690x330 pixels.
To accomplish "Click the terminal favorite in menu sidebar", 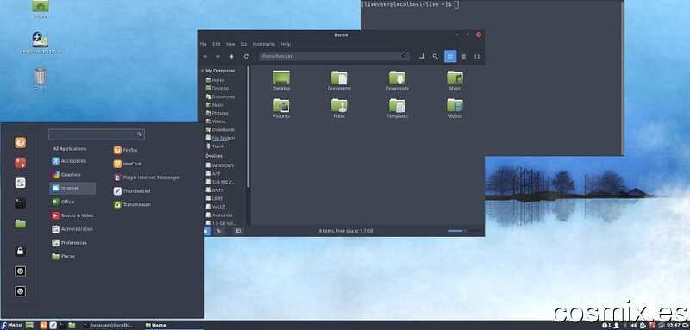I will pyautogui.click(x=20, y=203).
